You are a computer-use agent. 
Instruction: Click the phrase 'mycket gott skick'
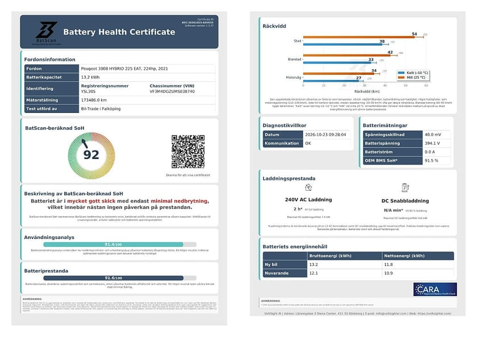tap(91, 201)
